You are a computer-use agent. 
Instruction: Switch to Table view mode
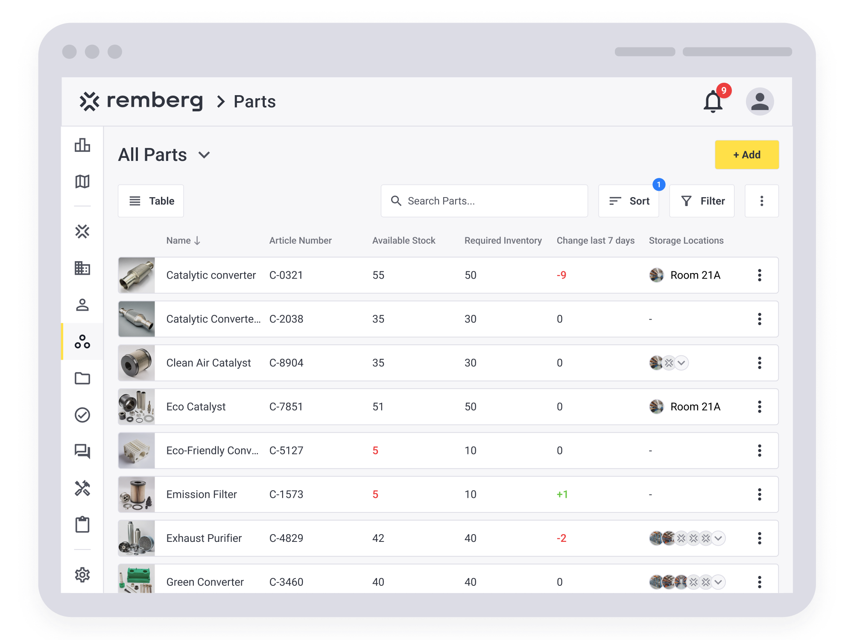click(151, 201)
